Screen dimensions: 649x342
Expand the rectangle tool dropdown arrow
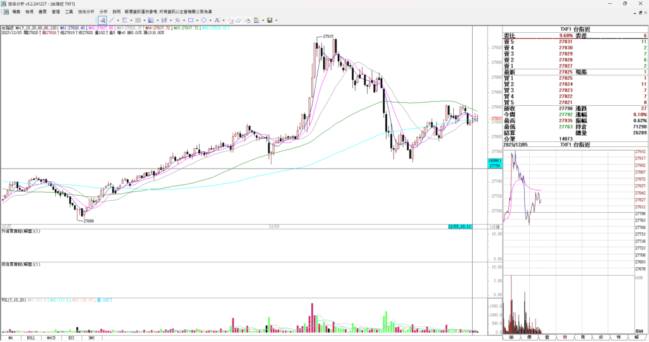(196, 20)
